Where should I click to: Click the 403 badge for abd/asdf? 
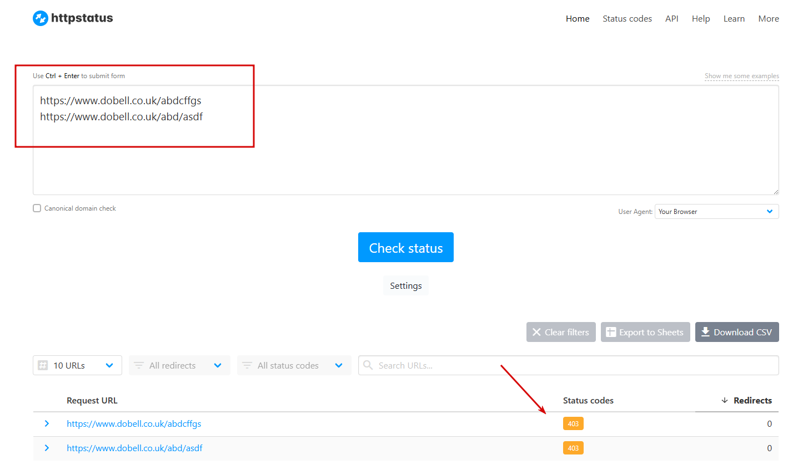point(573,448)
